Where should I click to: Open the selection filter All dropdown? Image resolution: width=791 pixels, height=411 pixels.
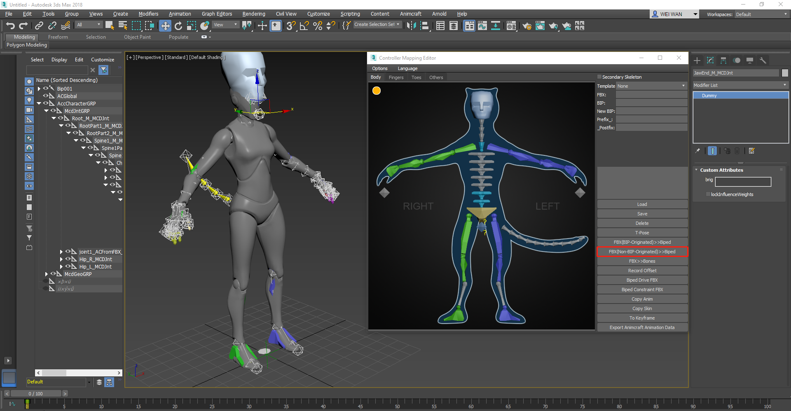point(89,25)
